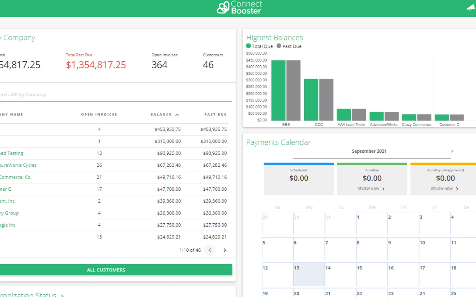The height and width of the screenshot is (297, 476).
Task: Click the Highest Balances heading
Action: 275,38
